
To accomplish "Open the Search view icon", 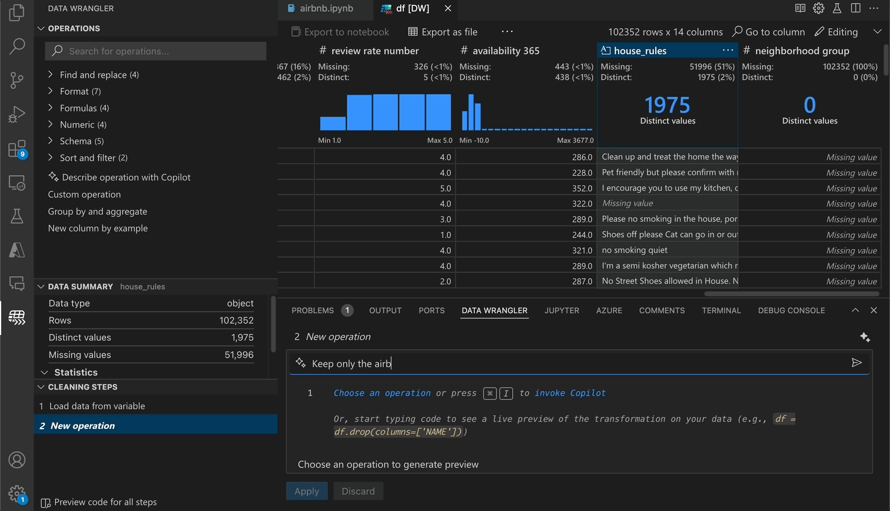I will coord(17,46).
